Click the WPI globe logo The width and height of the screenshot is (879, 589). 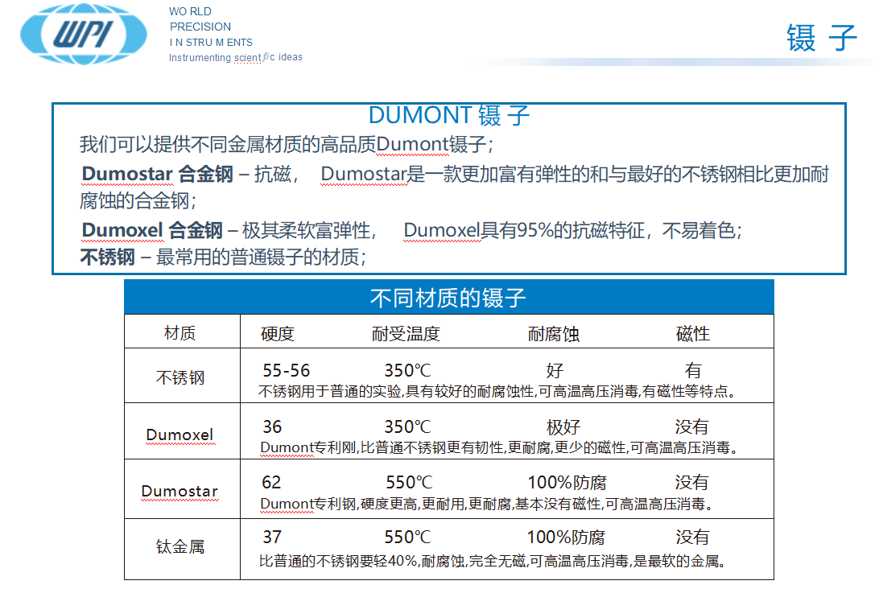[84, 34]
